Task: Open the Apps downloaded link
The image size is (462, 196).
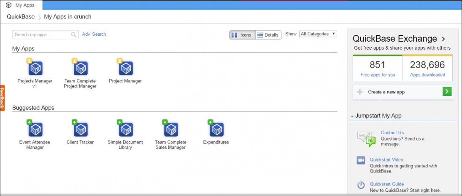Action: coord(427,75)
